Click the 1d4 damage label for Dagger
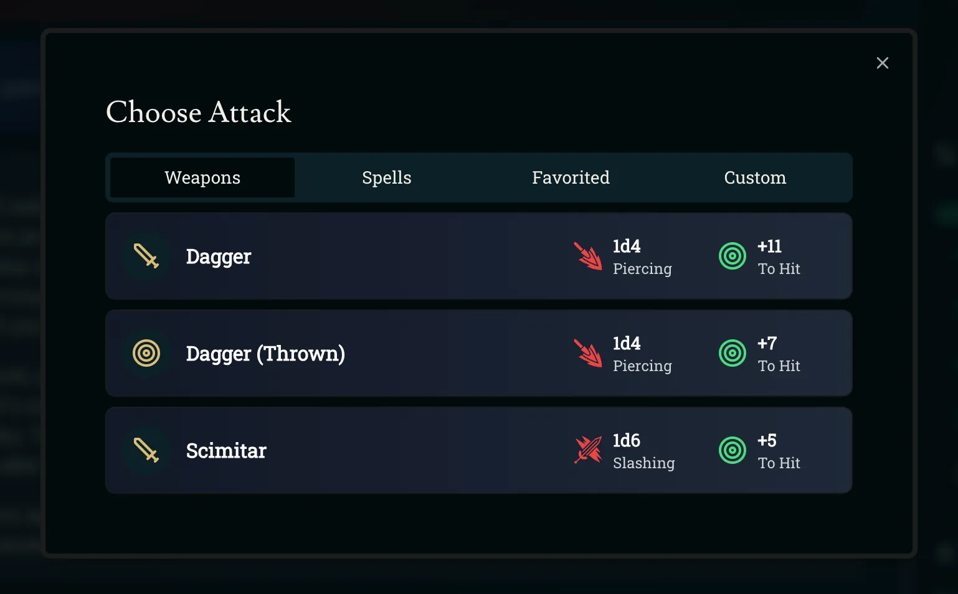Screen dimensions: 958x594 (x=627, y=247)
